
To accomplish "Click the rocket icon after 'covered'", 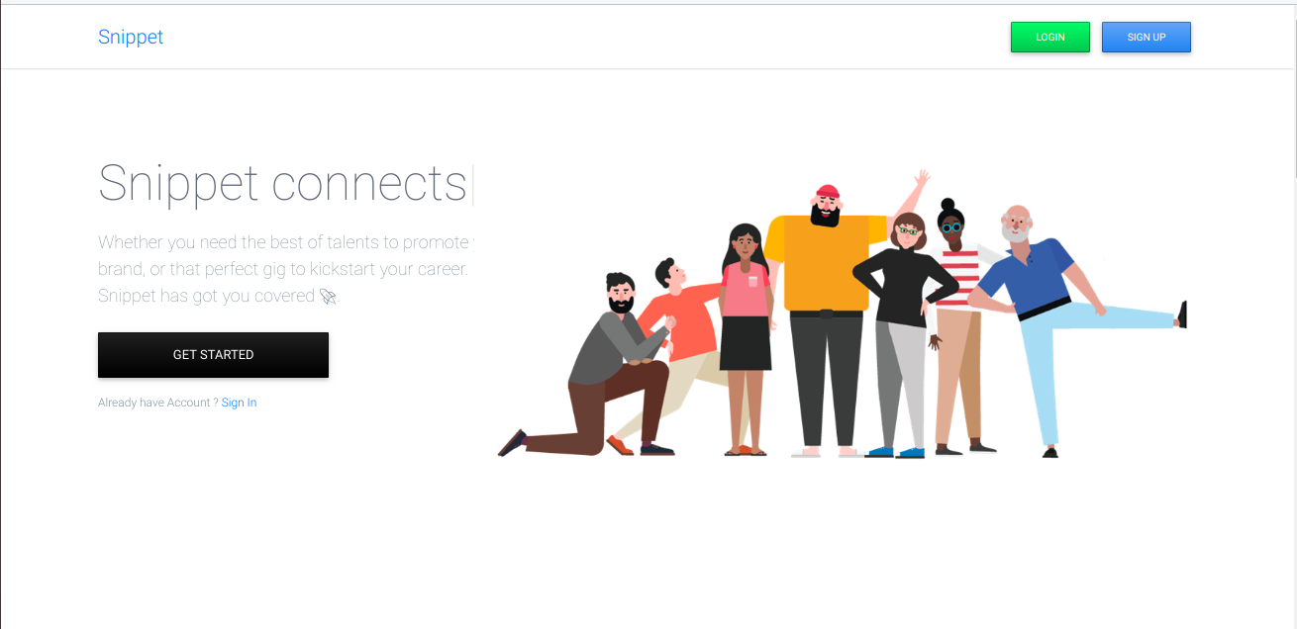I will point(329,296).
